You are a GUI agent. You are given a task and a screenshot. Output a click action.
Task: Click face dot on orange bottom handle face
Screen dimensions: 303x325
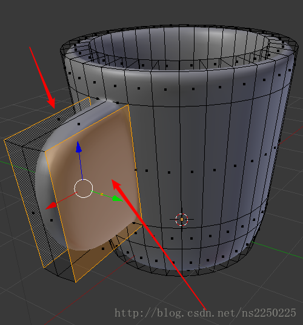click(x=103, y=249)
